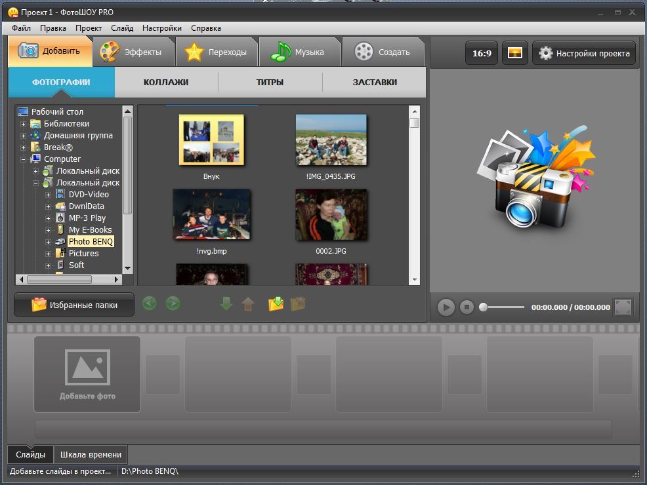Collapse the Computer tree node
This screenshot has height=485, width=647.
tap(24, 159)
